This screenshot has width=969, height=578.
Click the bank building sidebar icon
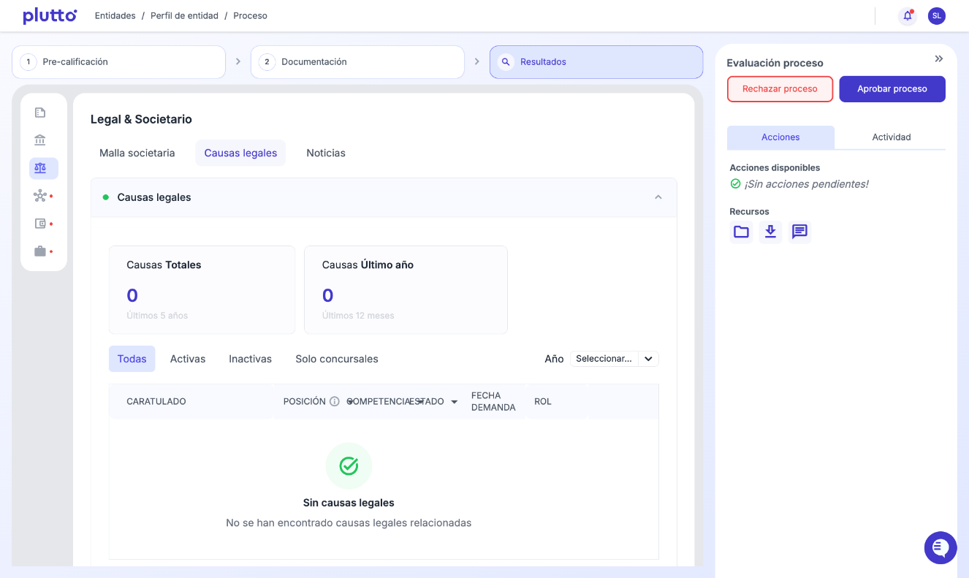(x=40, y=140)
